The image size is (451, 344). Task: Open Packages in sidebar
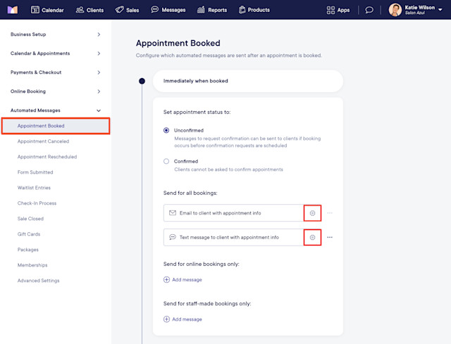click(28, 250)
